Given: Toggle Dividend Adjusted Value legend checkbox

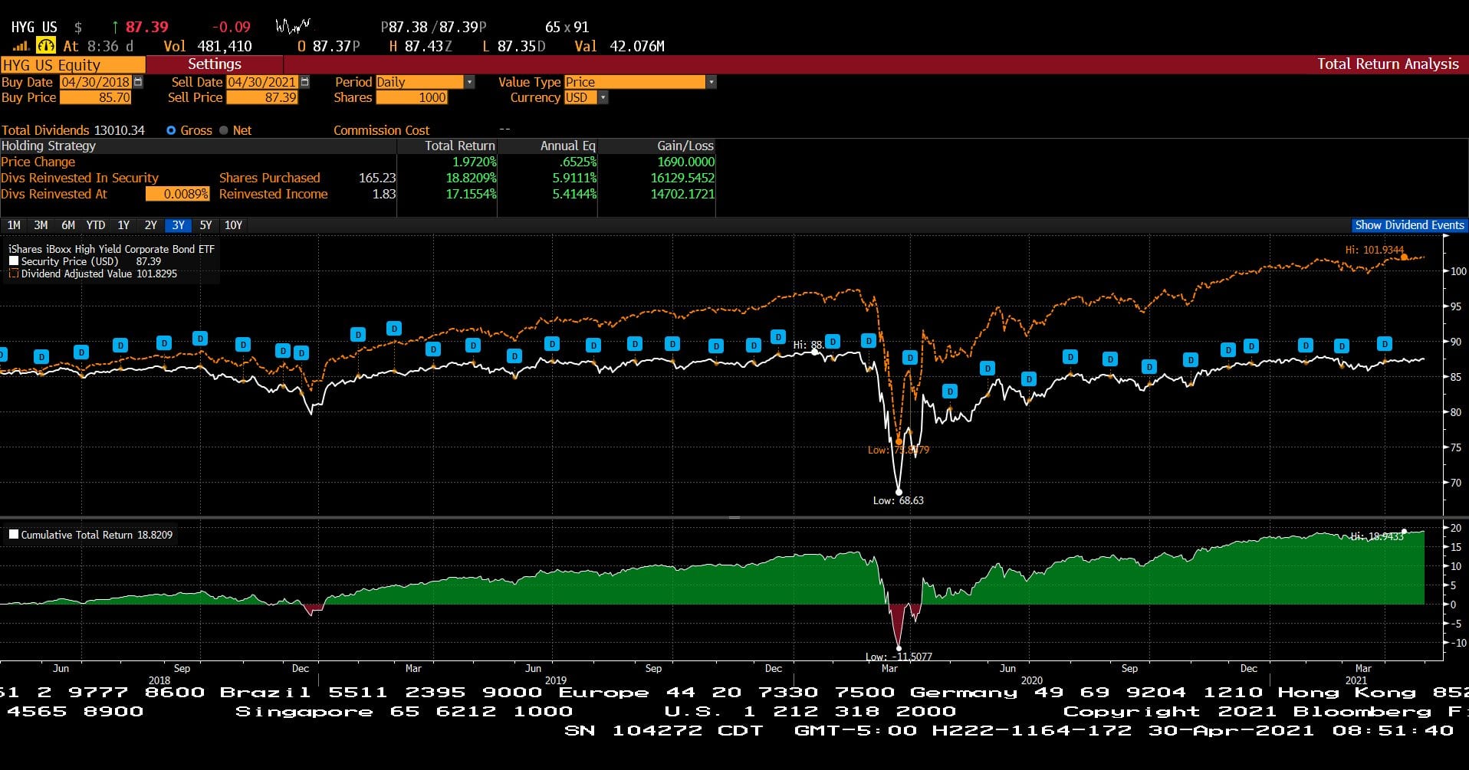Looking at the screenshot, I should coord(14,274).
